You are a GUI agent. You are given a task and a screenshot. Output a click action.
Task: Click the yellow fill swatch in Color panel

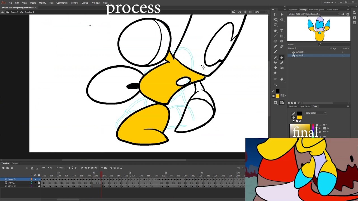click(300, 118)
